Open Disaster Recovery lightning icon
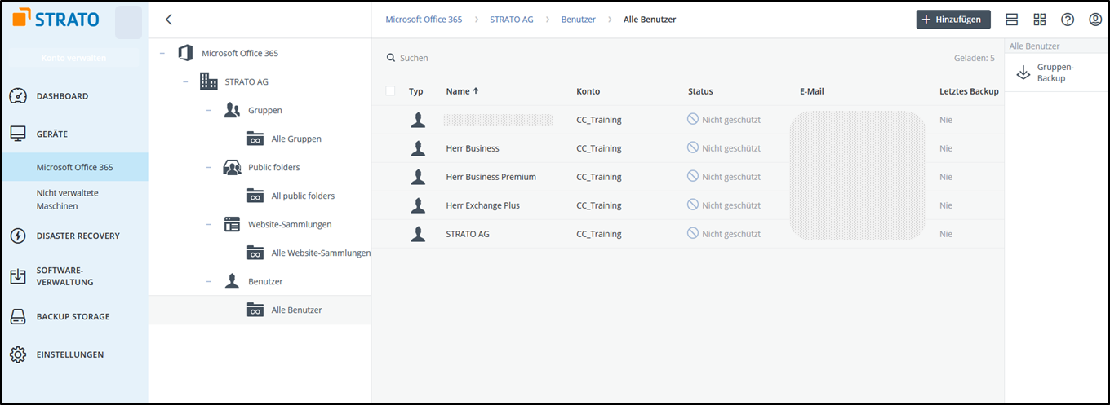The image size is (1110, 405). 18,236
